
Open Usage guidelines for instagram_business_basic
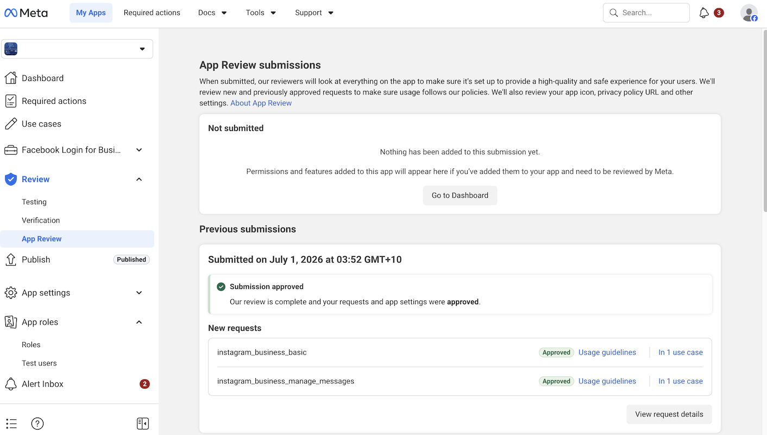[x=607, y=352]
